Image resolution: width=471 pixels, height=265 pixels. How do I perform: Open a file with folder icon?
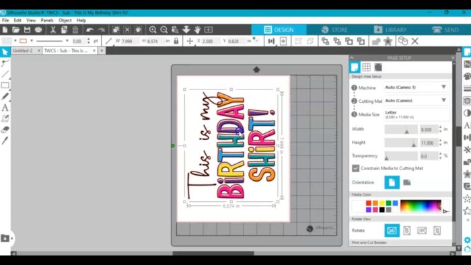15,30
